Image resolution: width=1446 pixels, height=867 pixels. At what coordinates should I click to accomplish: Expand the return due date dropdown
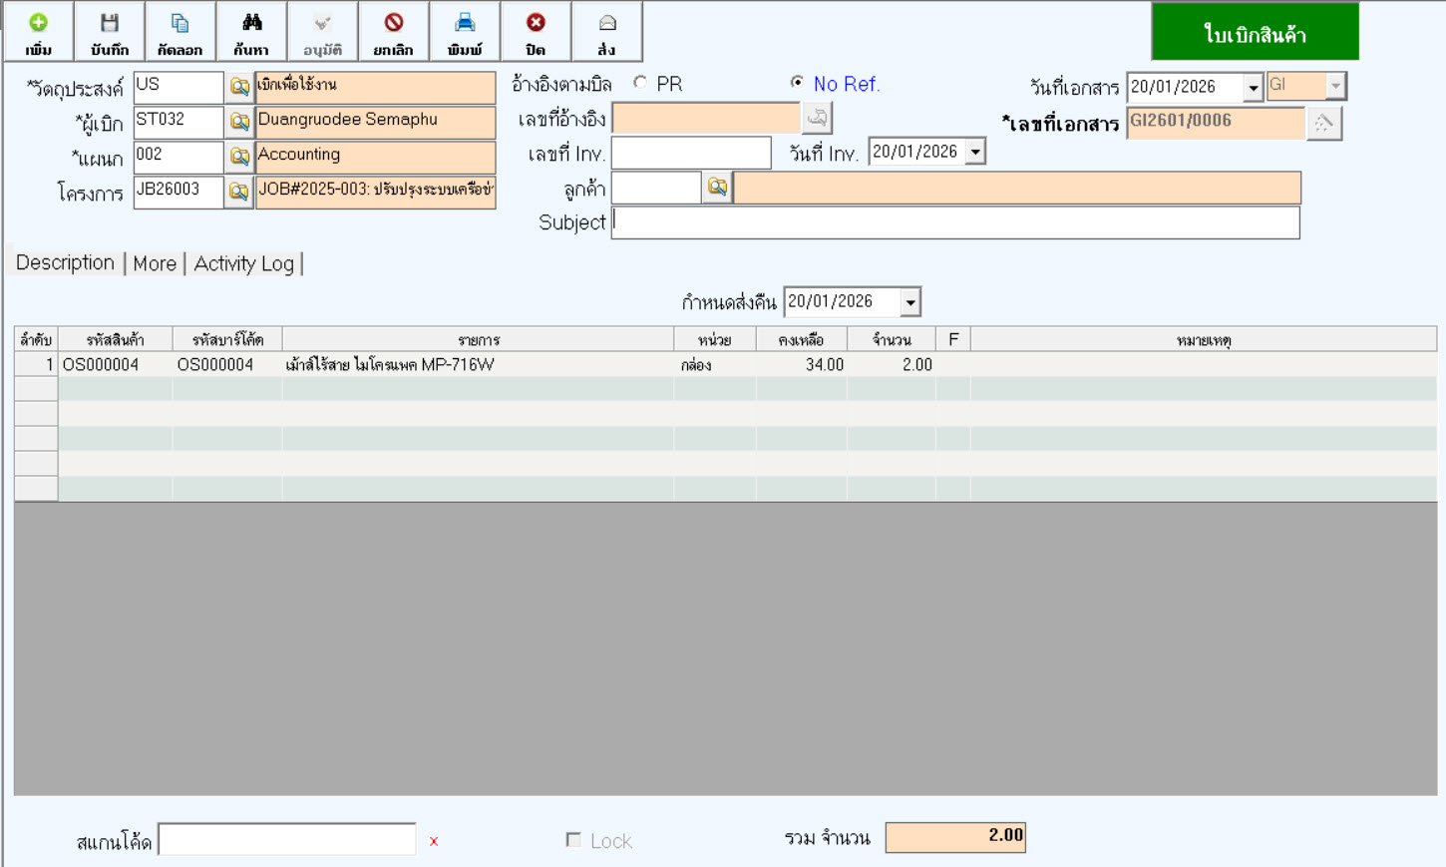909,302
